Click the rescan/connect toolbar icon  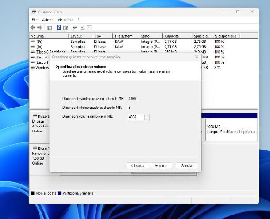click(75, 27)
